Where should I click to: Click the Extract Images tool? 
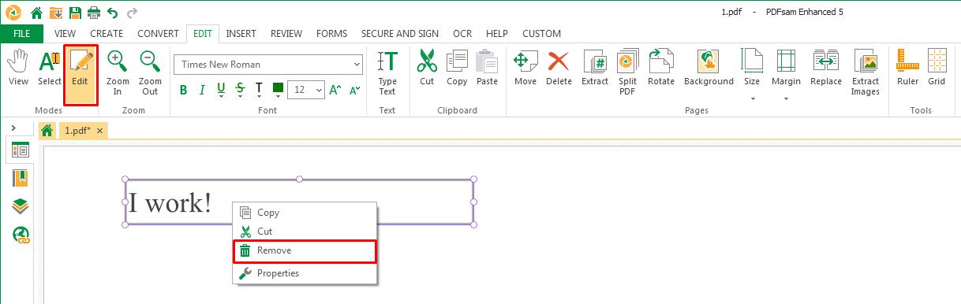point(865,72)
